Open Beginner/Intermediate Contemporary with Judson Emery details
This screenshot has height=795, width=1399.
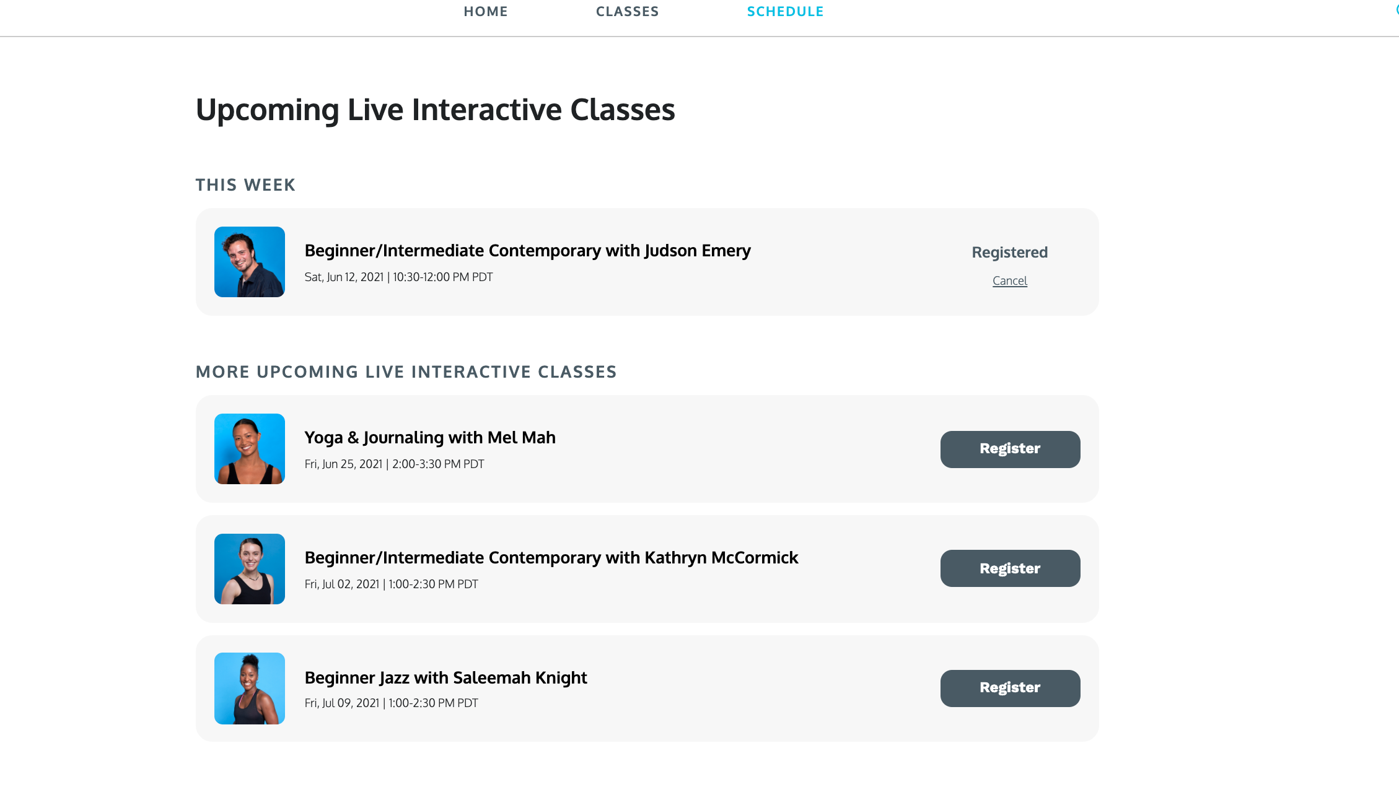point(527,251)
